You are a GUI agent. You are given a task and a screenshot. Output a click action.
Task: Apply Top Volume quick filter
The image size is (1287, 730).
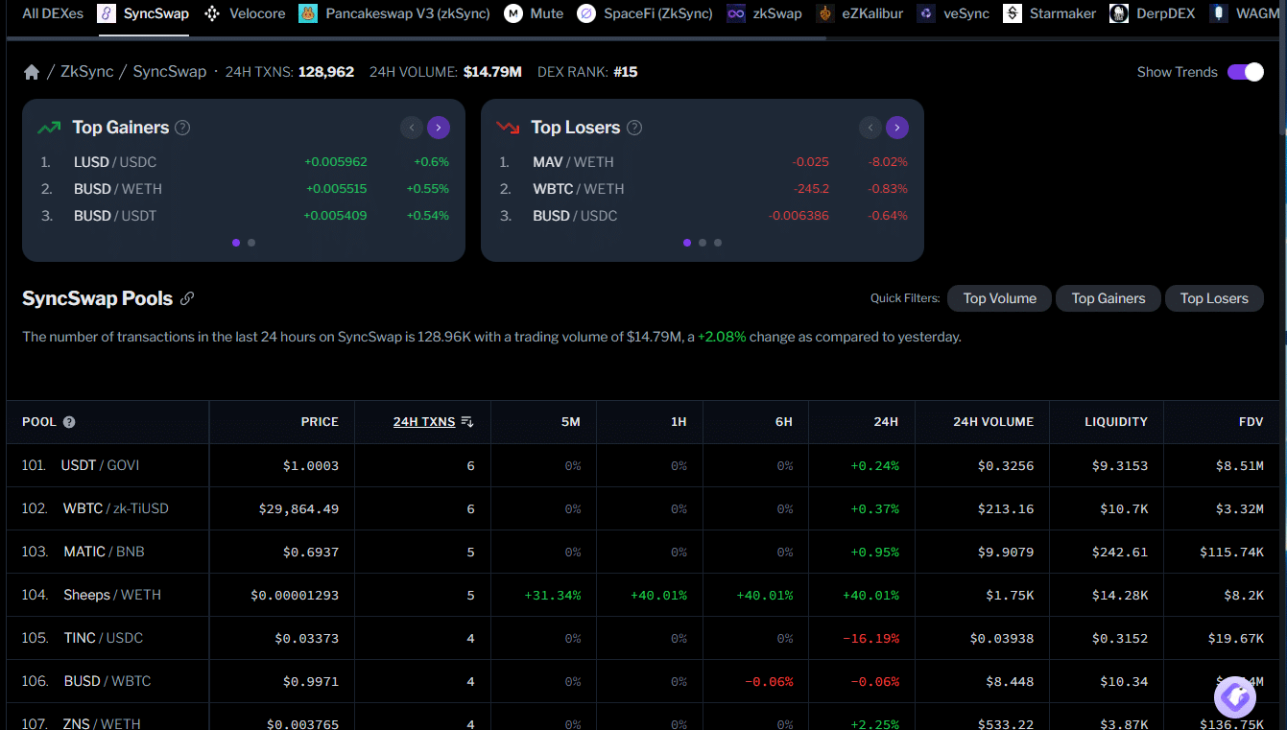[999, 298]
